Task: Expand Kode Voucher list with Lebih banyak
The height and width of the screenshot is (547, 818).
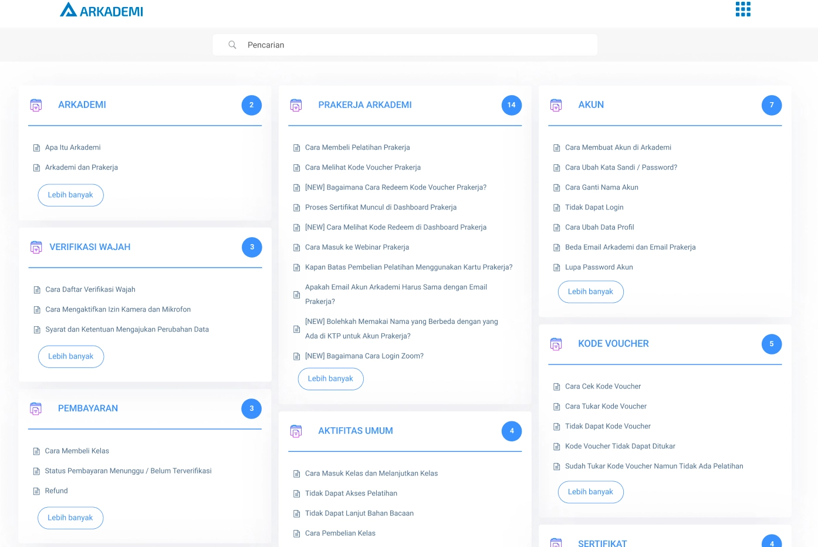Action: tap(590, 492)
